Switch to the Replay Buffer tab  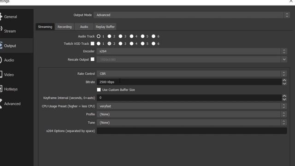tap(105, 27)
